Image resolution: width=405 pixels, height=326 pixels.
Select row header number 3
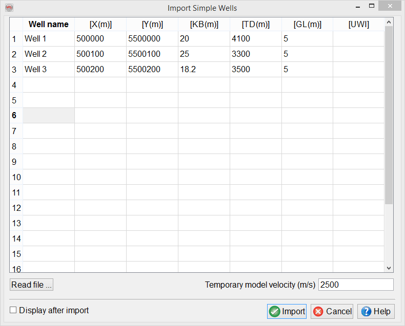click(15, 69)
